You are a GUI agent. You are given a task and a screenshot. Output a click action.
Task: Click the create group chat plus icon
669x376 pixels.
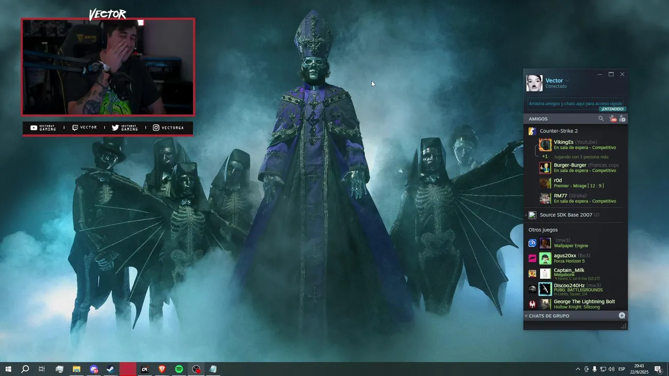click(622, 315)
